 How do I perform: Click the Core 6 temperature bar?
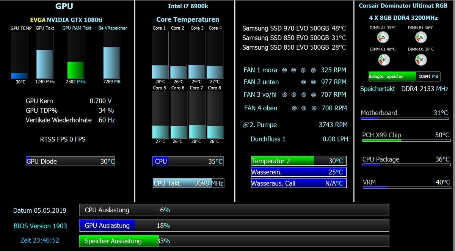[x=178, y=115]
